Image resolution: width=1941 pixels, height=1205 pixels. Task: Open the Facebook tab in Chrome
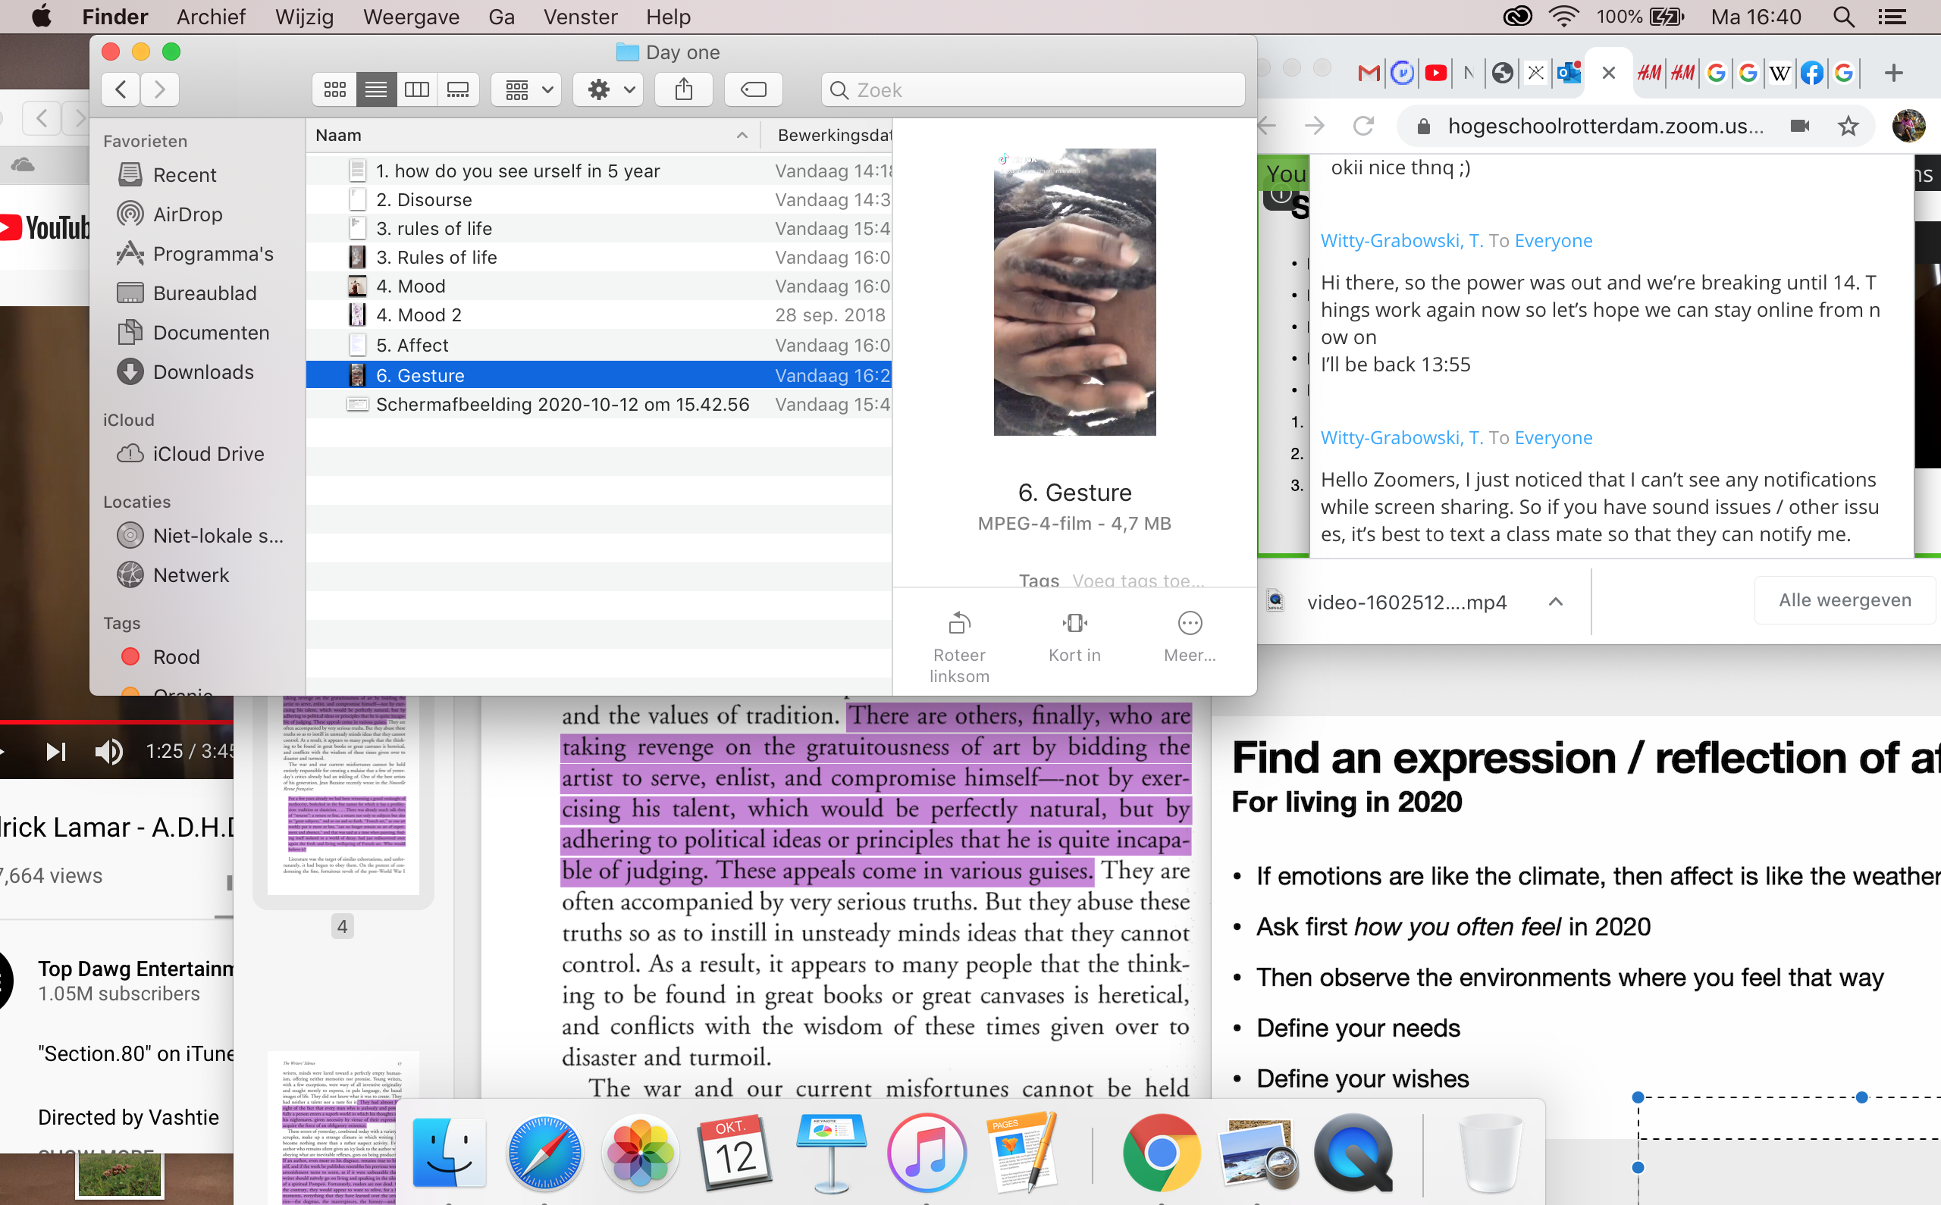(1811, 74)
